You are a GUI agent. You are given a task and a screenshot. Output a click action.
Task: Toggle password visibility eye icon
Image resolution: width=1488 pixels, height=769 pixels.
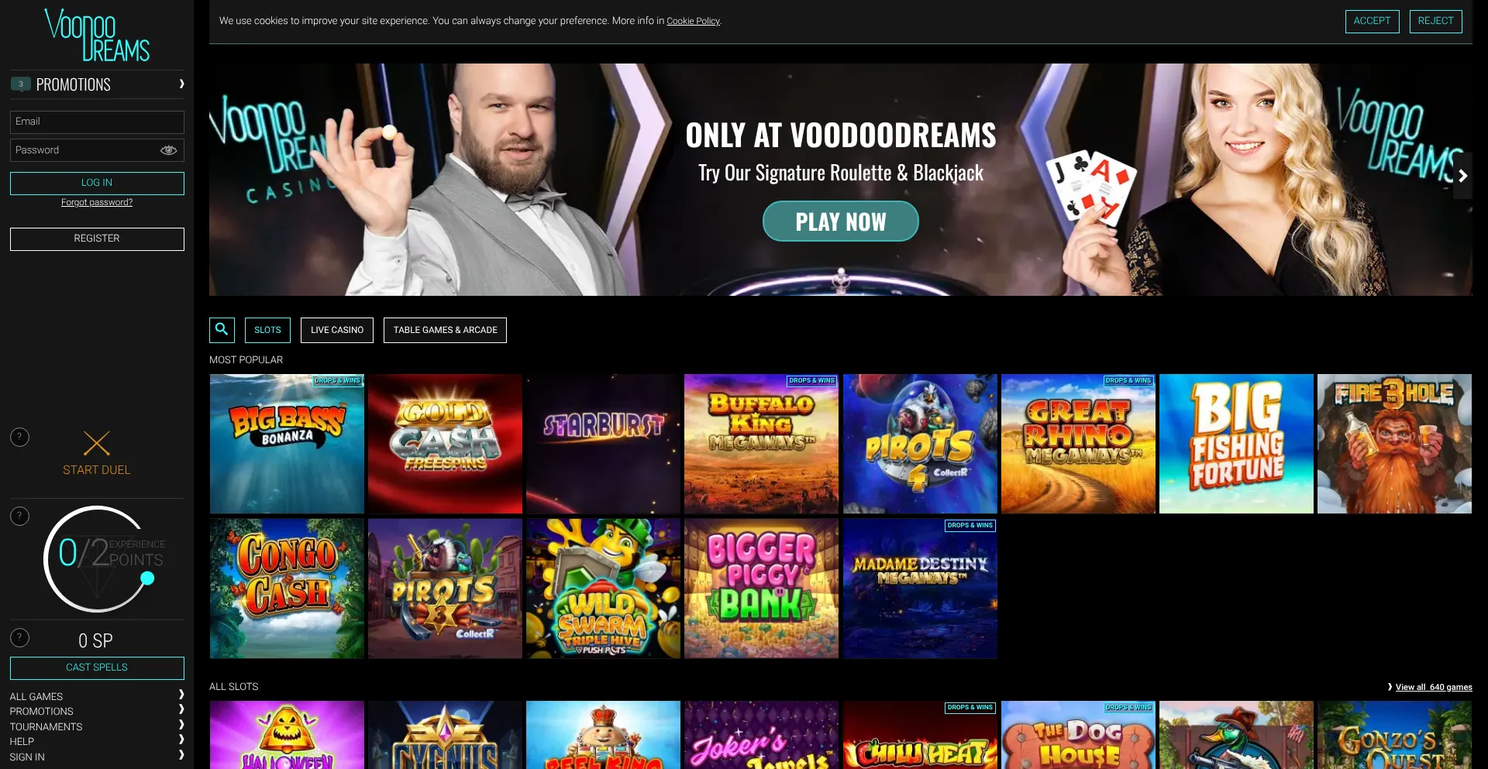168,150
